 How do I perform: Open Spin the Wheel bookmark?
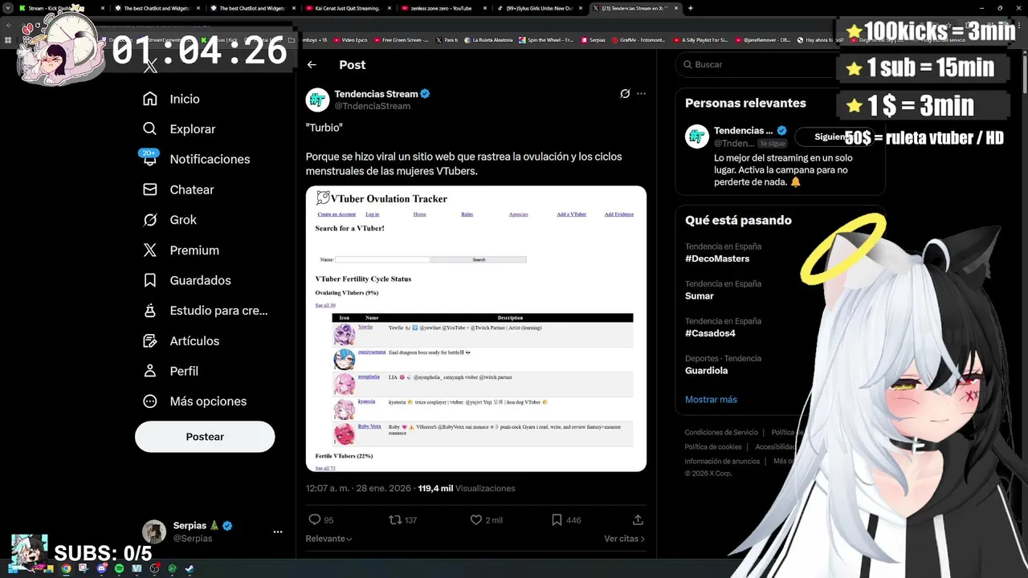(548, 40)
